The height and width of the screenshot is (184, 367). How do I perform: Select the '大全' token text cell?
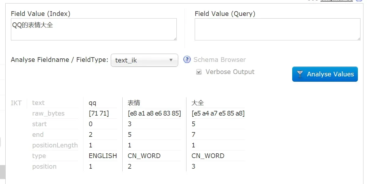pyautogui.click(x=198, y=103)
